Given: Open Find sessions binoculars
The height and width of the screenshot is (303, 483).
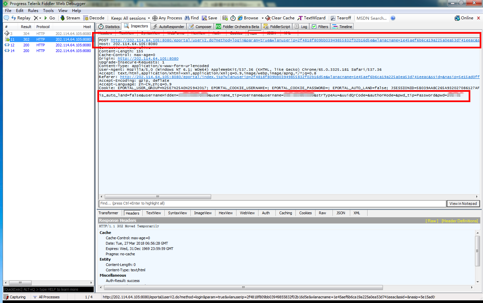Looking at the screenshot, I should click(x=191, y=18).
